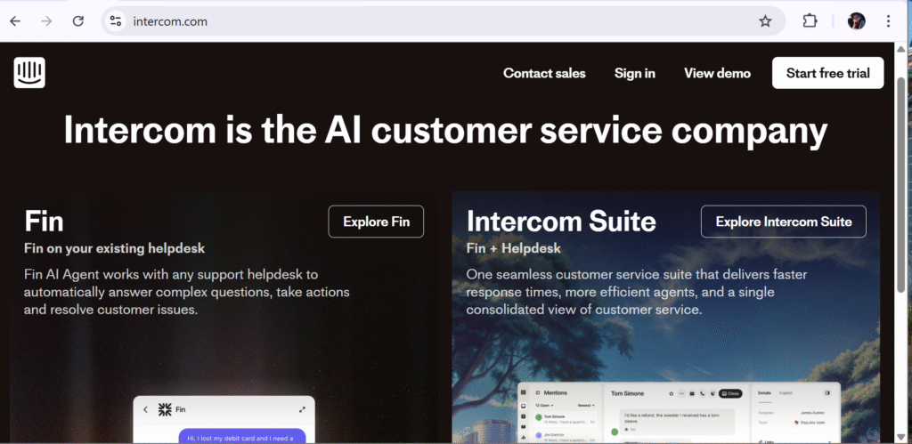The height and width of the screenshot is (444, 912).
Task: Click the snooze icon beside the Close button
Action: pos(712,393)
